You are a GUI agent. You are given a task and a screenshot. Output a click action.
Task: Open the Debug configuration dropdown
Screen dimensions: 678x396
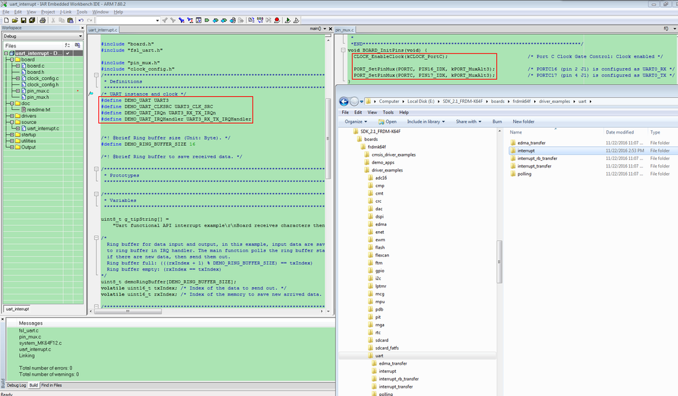pos(80,36)
